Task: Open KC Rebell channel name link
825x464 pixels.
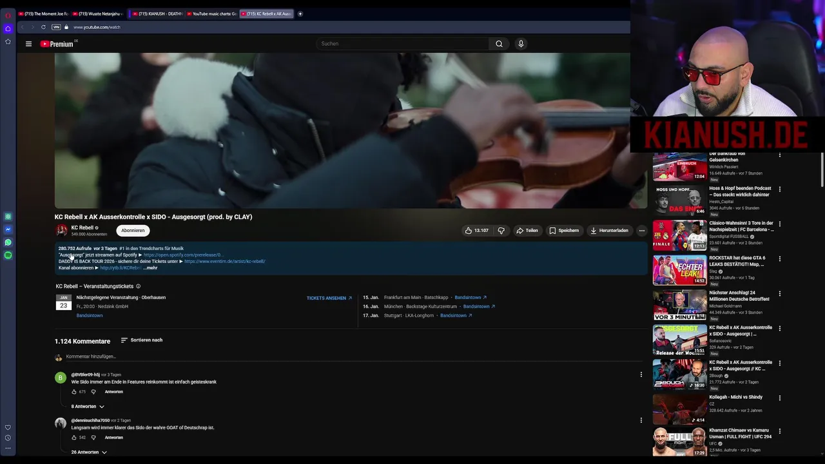Action: pos(82,227)
